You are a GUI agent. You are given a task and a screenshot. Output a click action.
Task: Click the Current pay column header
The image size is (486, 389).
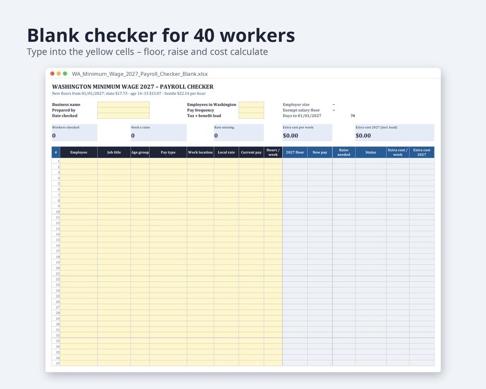[252, 153]
